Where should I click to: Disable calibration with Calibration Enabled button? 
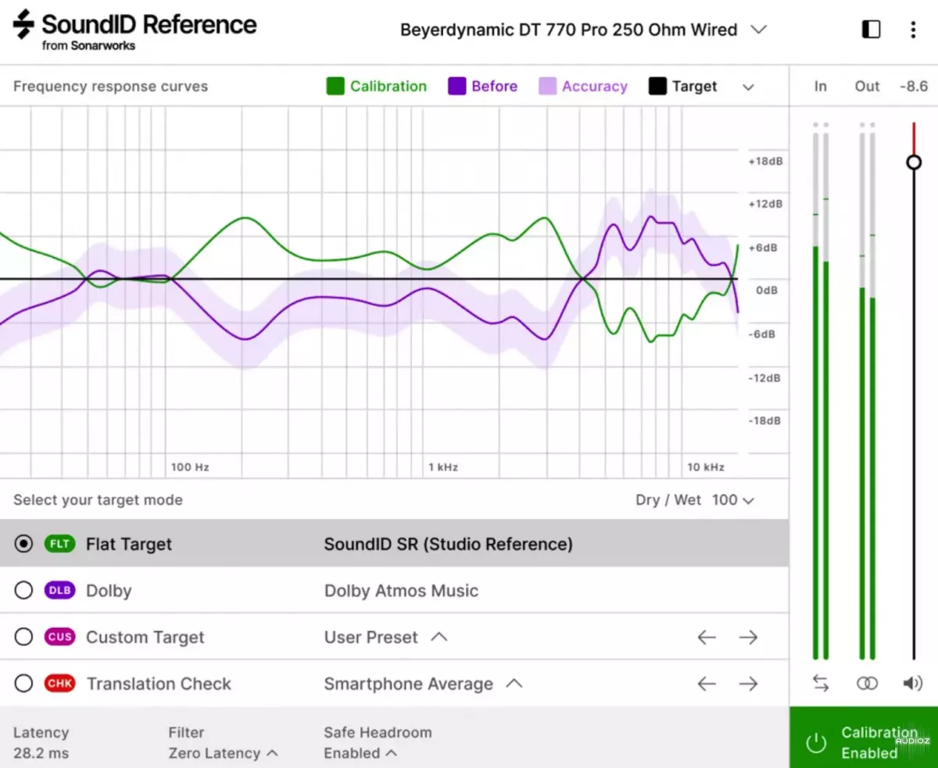point(864,738)
